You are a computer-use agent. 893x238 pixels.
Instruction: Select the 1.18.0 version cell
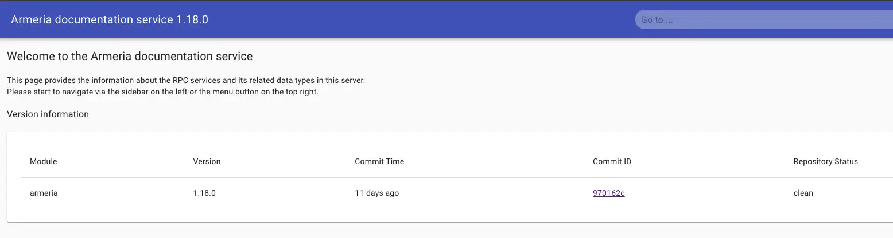[x=204, y=193]
